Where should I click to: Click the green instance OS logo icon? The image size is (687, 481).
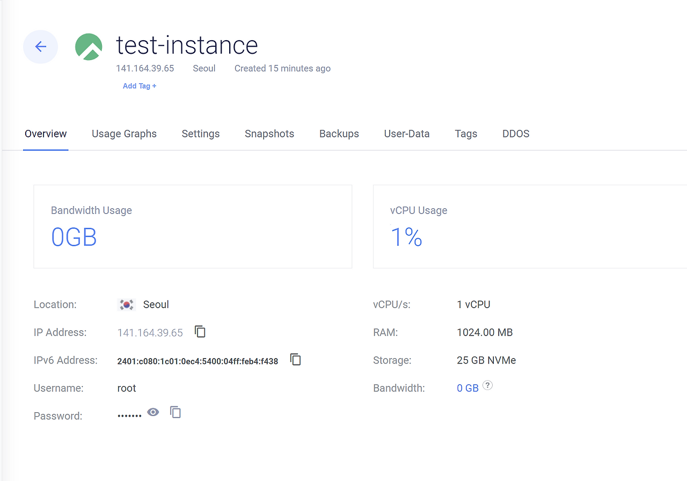click(x=89, y=47)
